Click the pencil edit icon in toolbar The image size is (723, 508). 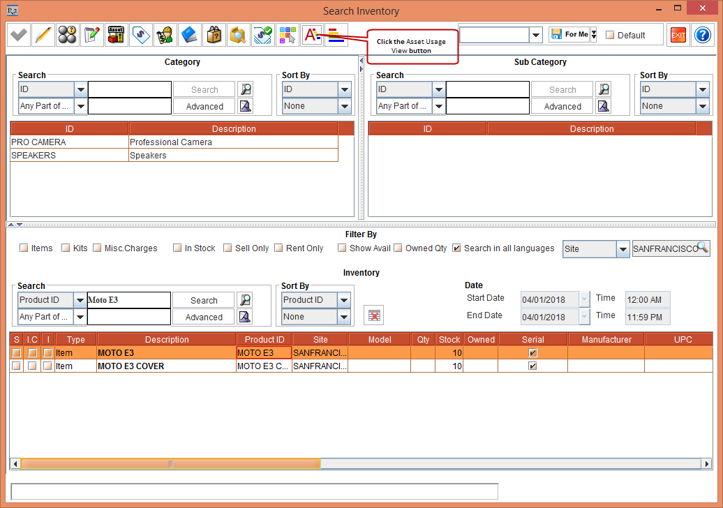[x=43, y=35]
